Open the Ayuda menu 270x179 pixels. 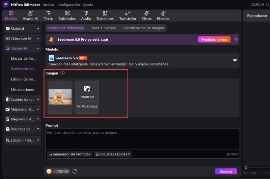point(88,5)
